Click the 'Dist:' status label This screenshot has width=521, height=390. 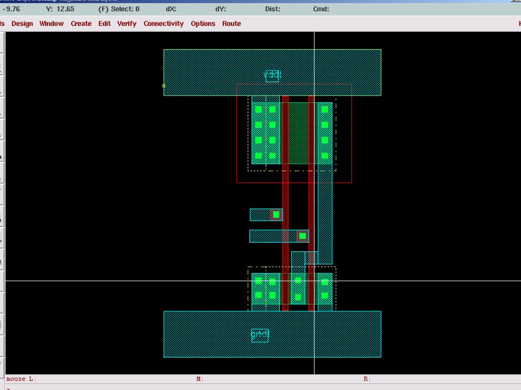tap(273, 9)
